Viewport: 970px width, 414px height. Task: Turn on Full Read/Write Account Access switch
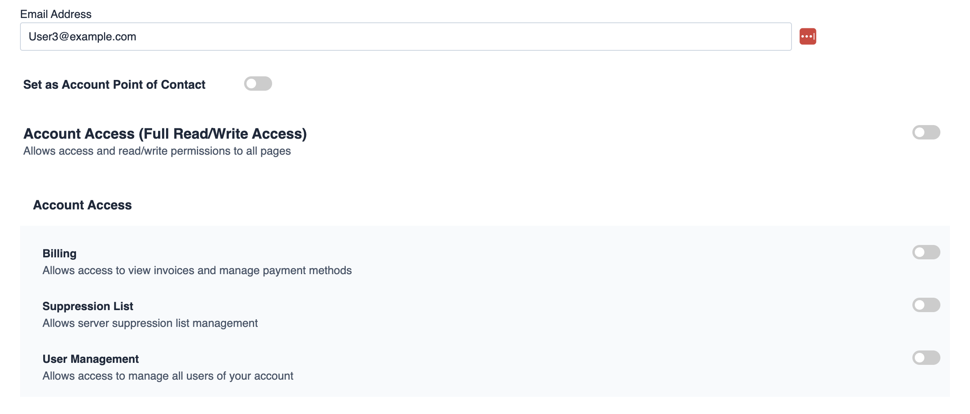click(926, 132)
